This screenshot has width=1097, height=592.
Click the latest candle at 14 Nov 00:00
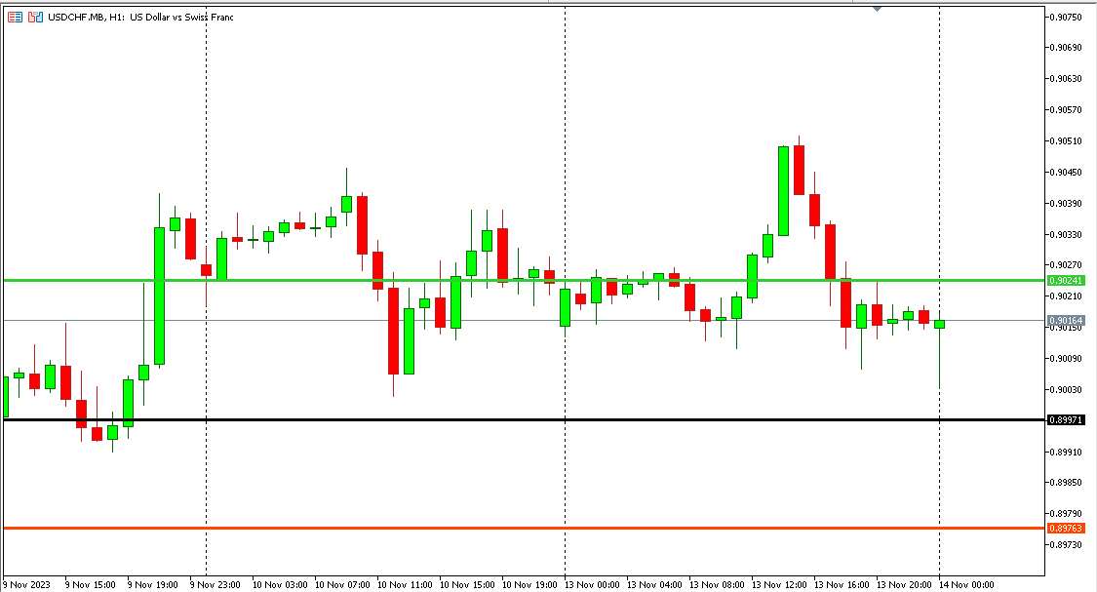pos(940,324)
